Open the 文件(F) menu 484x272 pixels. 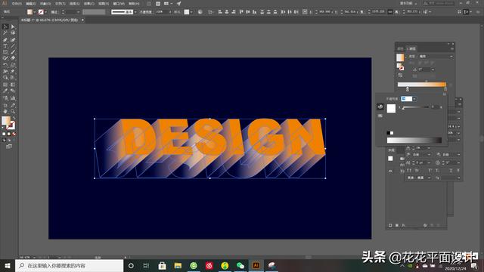(x=17, y=4)
